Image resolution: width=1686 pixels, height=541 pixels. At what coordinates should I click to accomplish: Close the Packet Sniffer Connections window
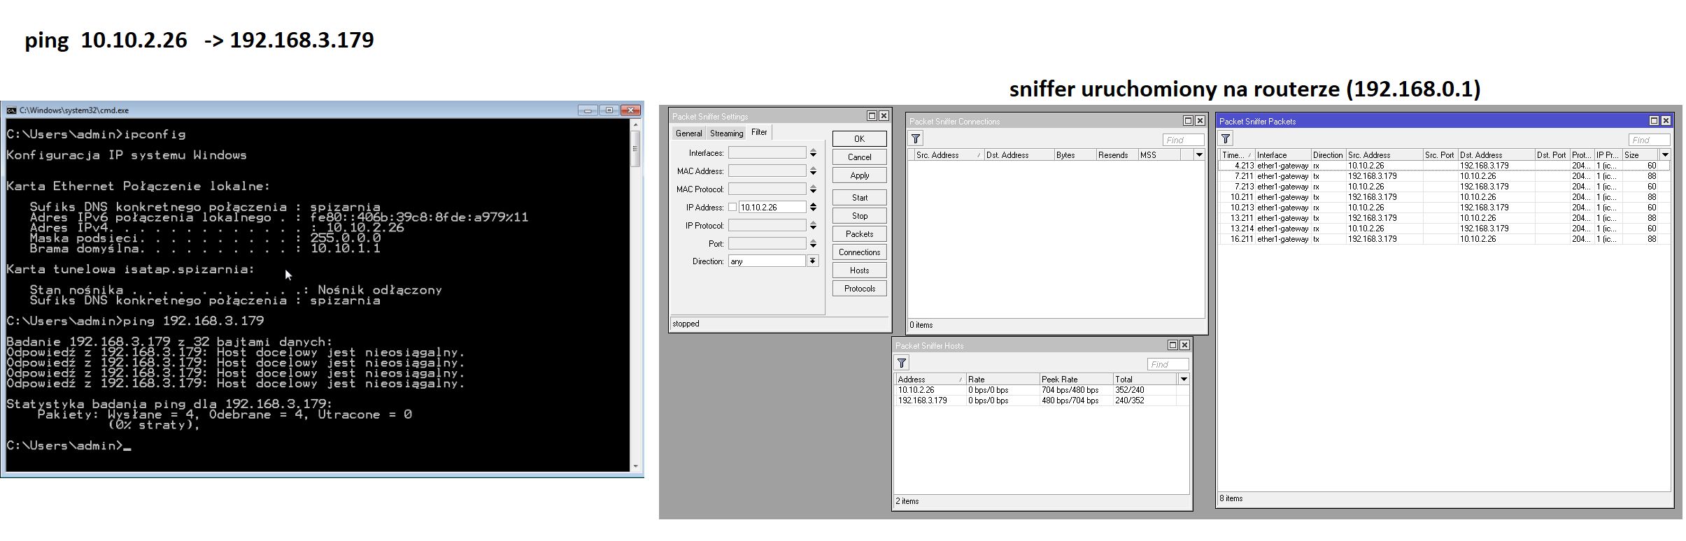[x=1200, y=121]
